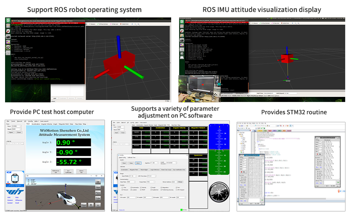Image resolution: width=351 pixels, height=217 pixels.
Task: Click the Device Address input field
Action: click(x=174, y=182)
